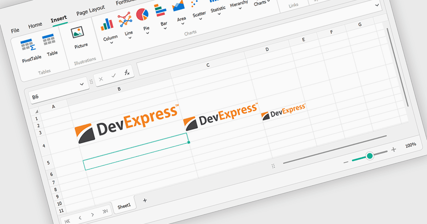Confirm formula entry with the checkmark
427x224 pixels.
click(114, 76)
